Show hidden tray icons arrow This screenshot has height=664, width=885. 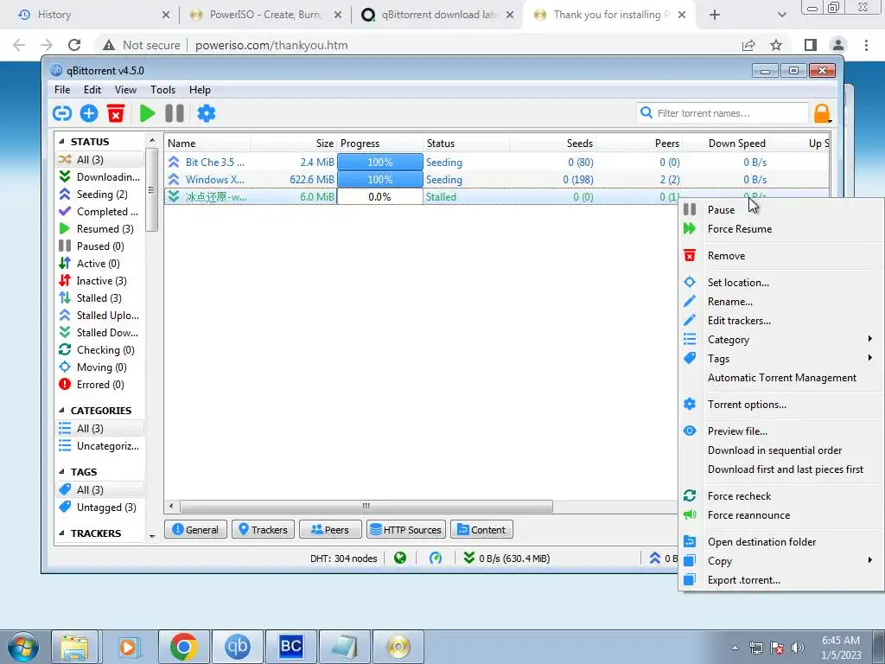tap(735, 648)
